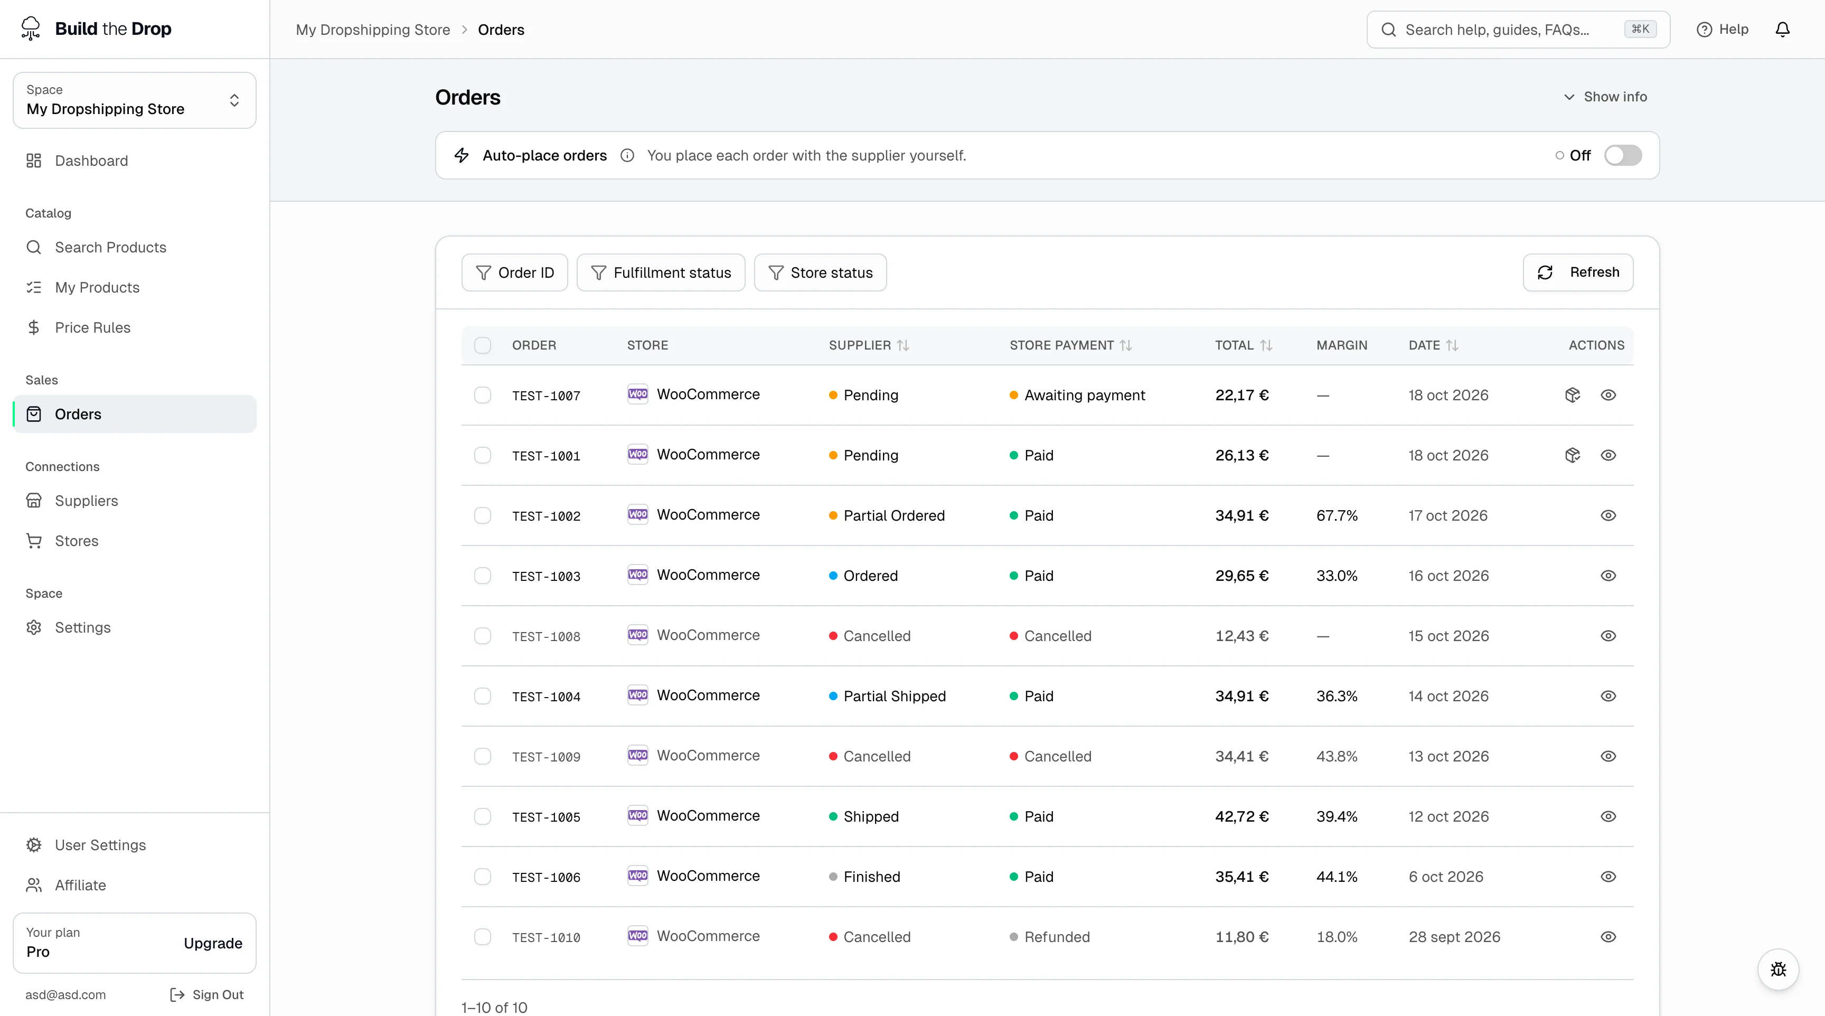Click the notification bell icon
The width and height of the screenshot is (1825, 1016).
1783,29
